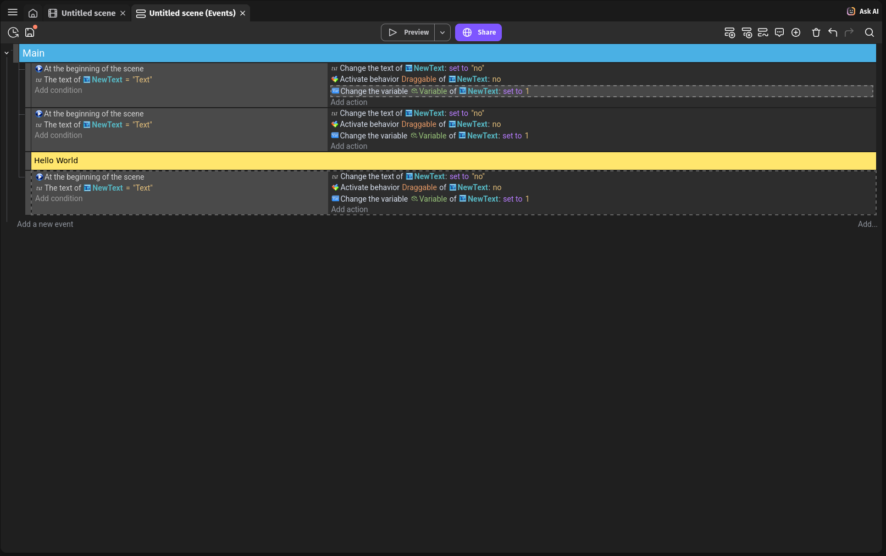The width and height of the screenshot is (886, 556).
Task: Open the hamburger main menu
Action: 13,13
